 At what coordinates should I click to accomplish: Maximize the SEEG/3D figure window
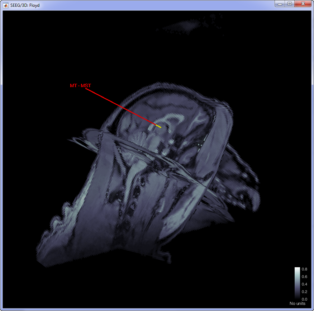(289, 4)
